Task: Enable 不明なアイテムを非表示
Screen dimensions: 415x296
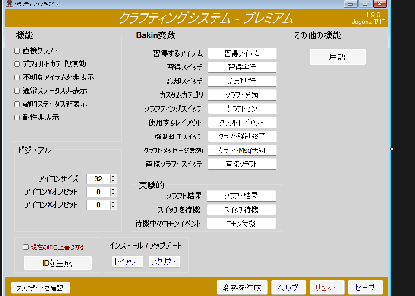Action: click(17, 77)
